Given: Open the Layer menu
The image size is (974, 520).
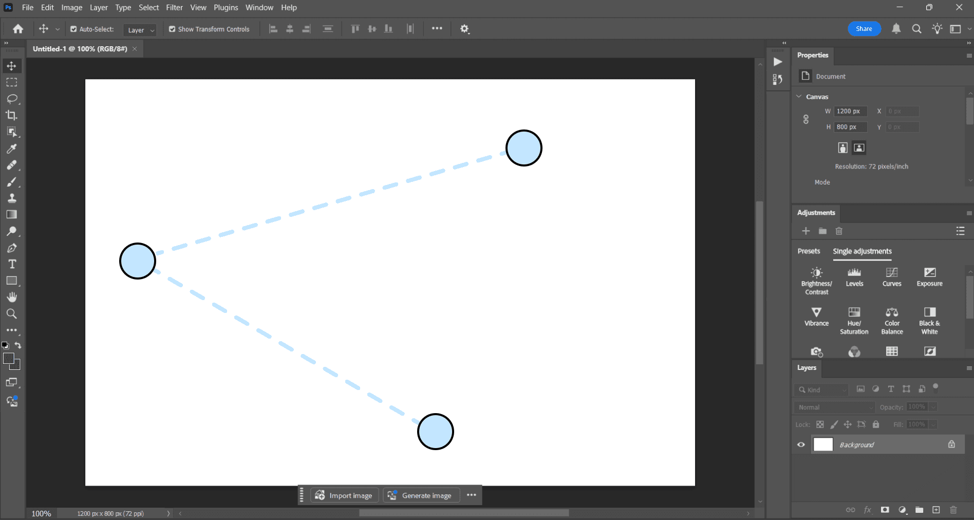Looking at the screenshot, I should [x=99, y=8].
